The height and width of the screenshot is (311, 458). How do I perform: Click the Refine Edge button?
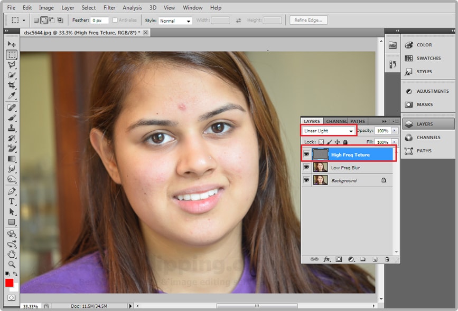(309, 20)
